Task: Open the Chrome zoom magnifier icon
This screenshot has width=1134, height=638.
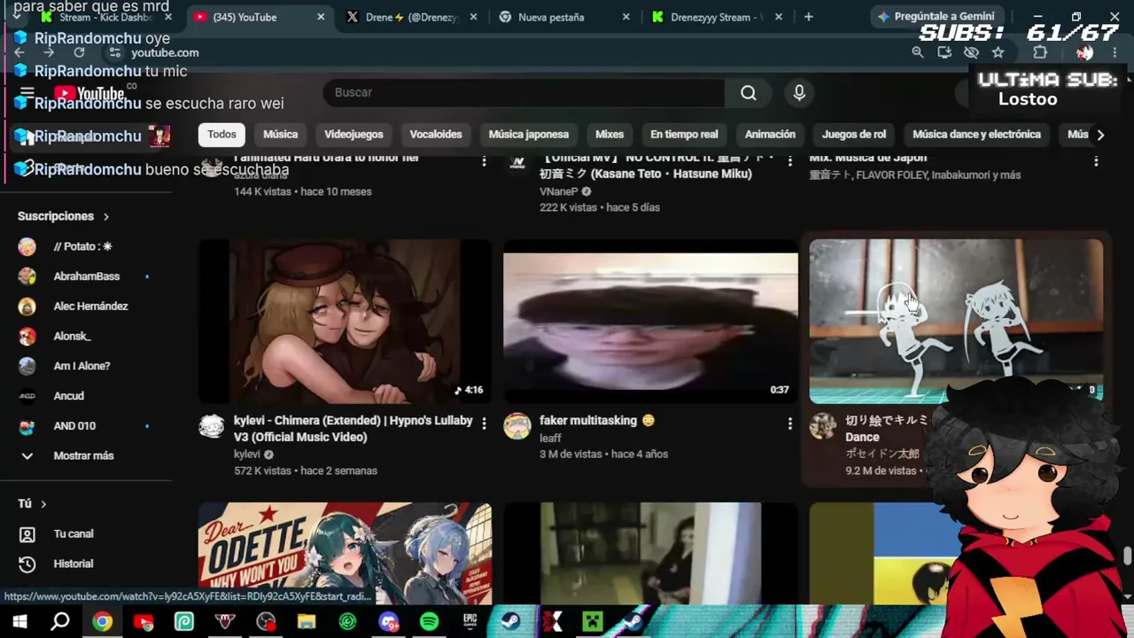Action: click(918, 52)
